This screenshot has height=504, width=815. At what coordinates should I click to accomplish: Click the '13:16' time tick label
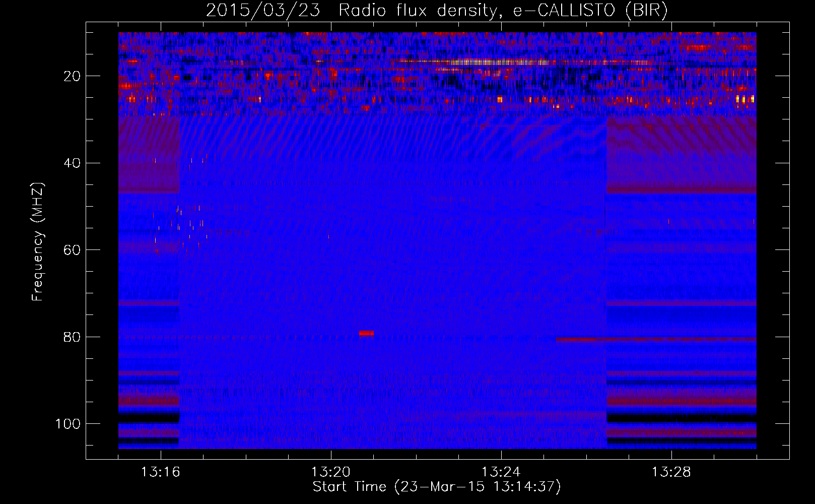click(x=160, y=472)
